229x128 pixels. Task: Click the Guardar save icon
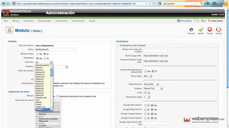point(191,30)
